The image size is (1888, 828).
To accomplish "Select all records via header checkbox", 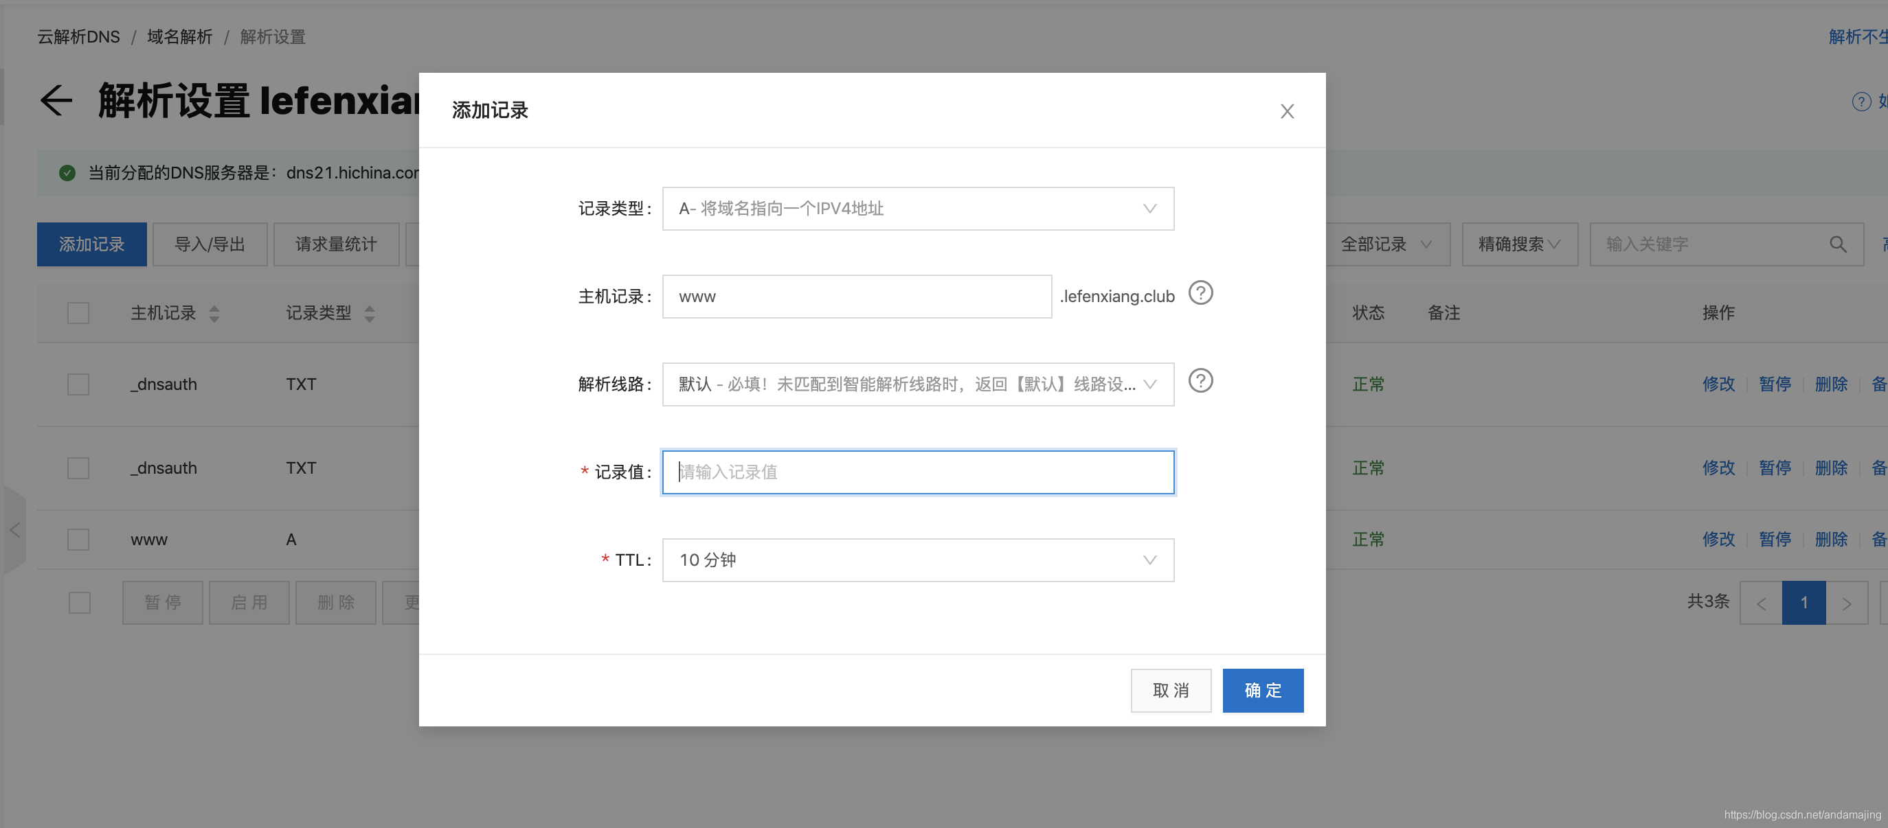I will [78, 312].
